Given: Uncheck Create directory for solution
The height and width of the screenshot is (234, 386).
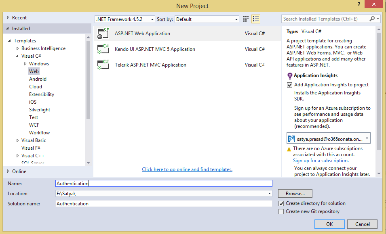Looking at the screenshot, I should pyautogui.click(x=281, y=203).
